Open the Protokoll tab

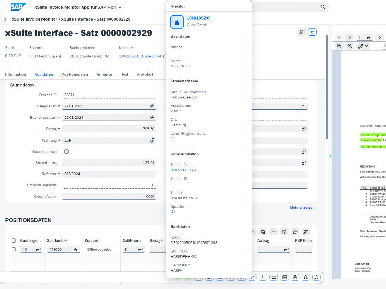click(145, 74)
